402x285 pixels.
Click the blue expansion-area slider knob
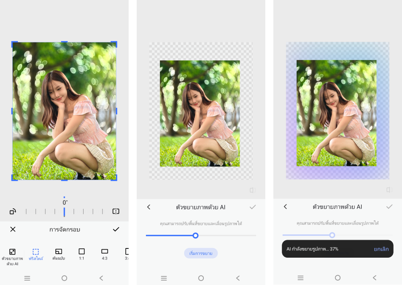(195, 236)
